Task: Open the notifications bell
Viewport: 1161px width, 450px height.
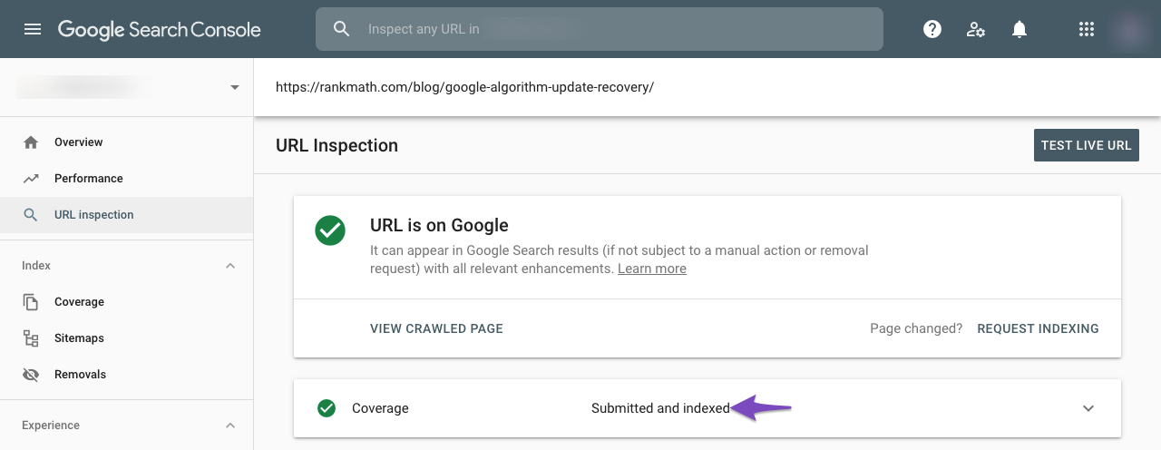Action: pos(1020,29)
